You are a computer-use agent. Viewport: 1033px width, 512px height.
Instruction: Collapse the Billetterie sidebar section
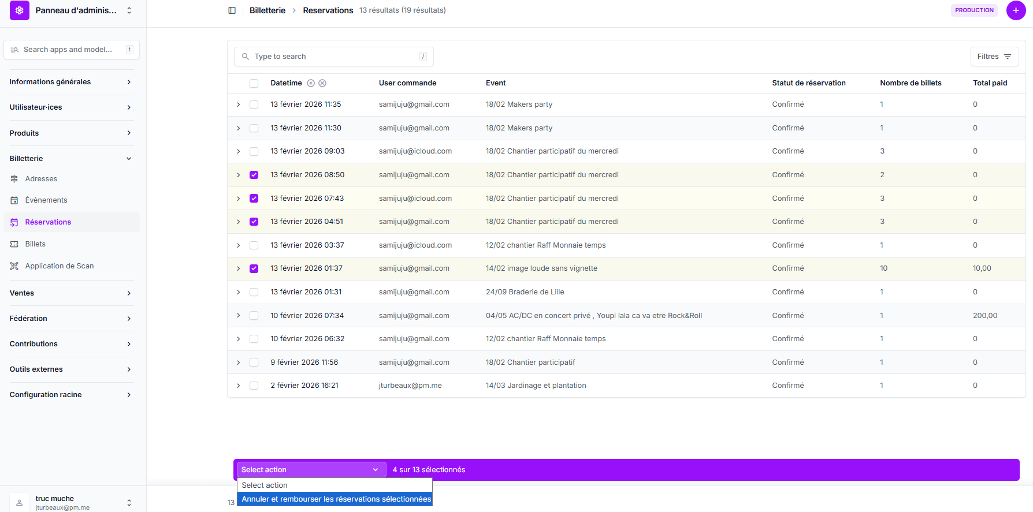[x=129, y=159]
